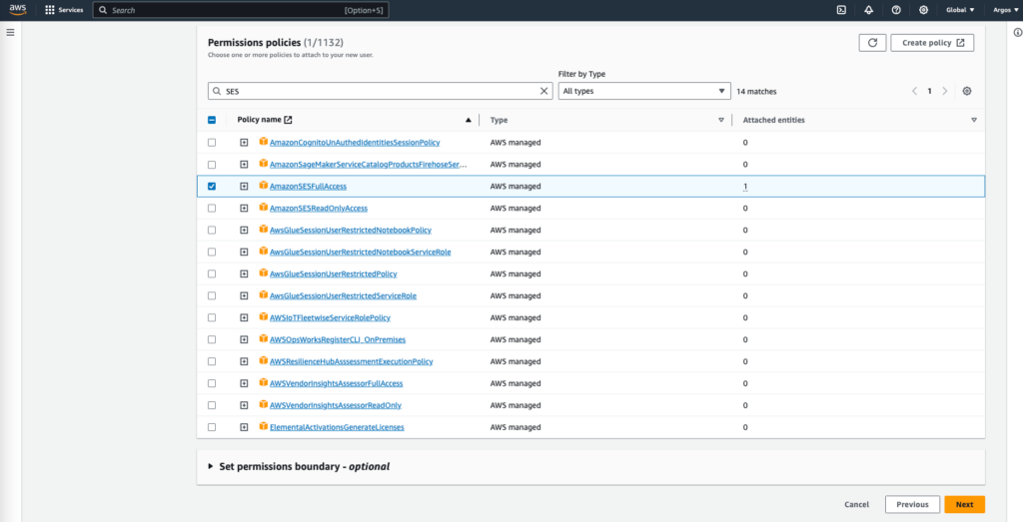Open the Global region dropdown
This screenshot has width=1023, height=522.
960,10
